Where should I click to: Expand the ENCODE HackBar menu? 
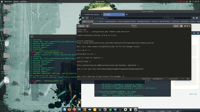point(185,22)
